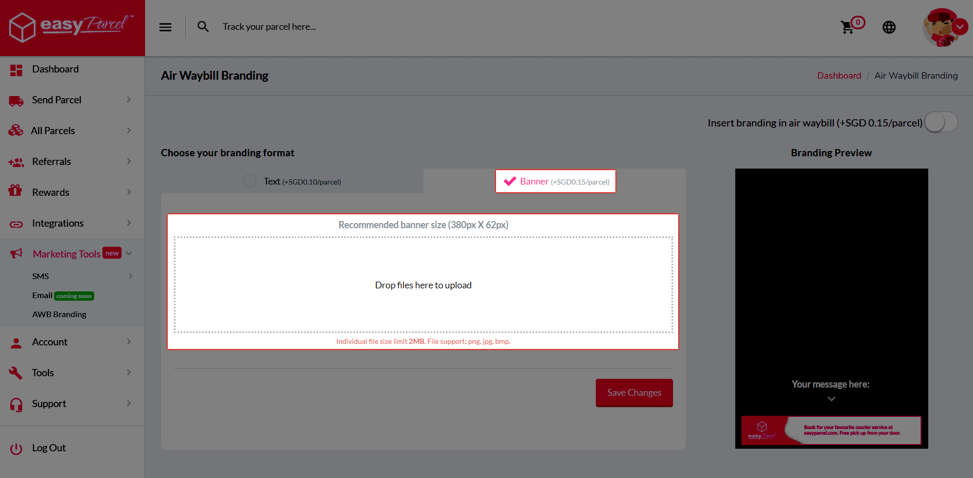
Task: Click the banner file drop zone
Action: [423, 285]
